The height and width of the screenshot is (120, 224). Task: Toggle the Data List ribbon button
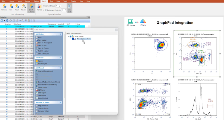tap(69, 8)
